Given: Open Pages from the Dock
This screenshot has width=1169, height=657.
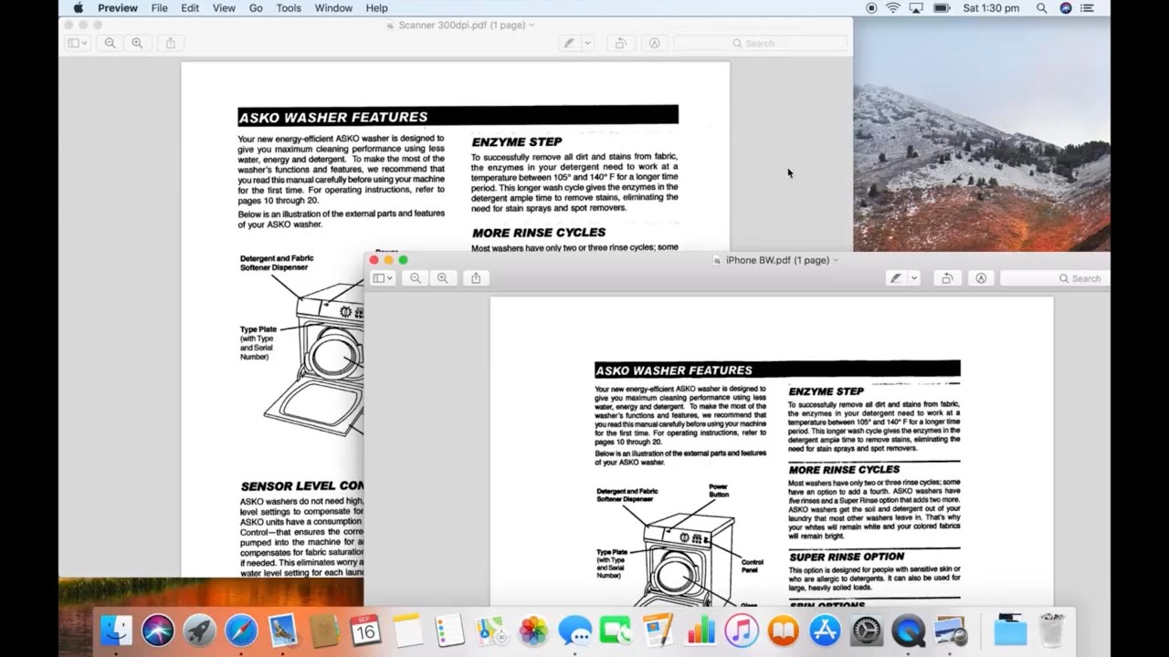Looking at the screenshot, I should click(x=658, y=631).
